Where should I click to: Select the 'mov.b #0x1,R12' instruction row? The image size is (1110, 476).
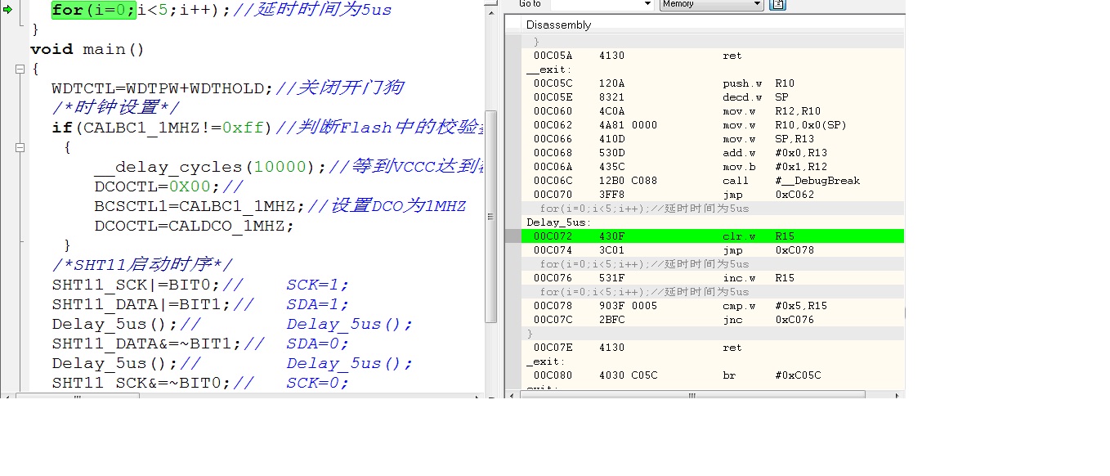click(x=713, y=167)
